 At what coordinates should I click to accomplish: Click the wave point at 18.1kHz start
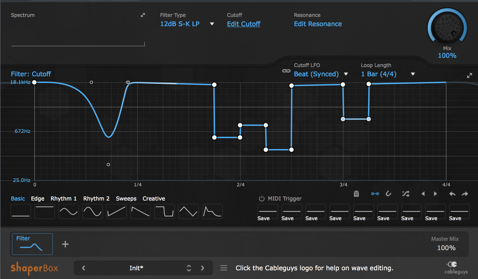[34, 82]
